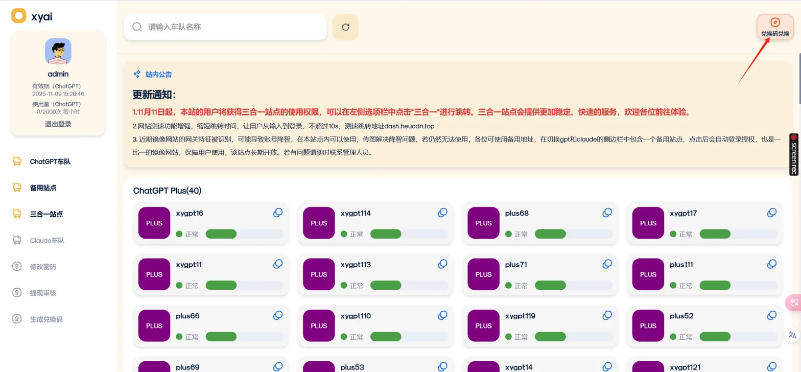The width and height of the screenshot is (801, 372).
Task: Click the bus icon beside ChatGPT车队
Action: pyautogui.click(x=17, y=161)
